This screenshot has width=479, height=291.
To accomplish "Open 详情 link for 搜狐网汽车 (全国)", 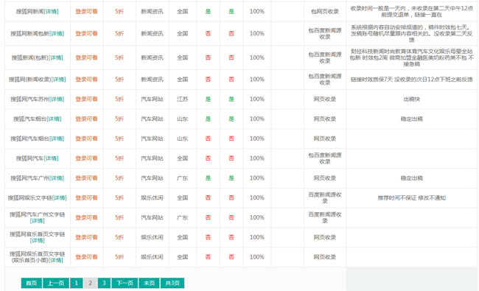I will (x=52, y=158).
